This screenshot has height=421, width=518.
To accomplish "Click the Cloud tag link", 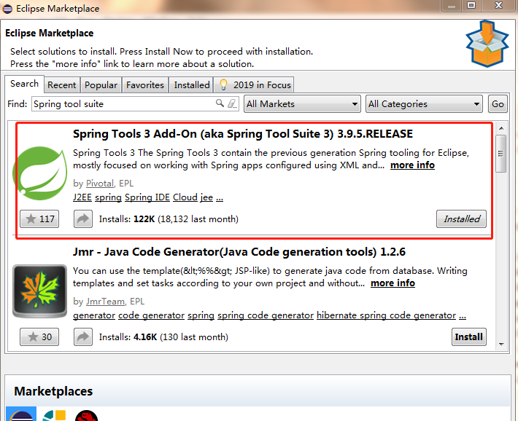I will (x=185, y=197).
